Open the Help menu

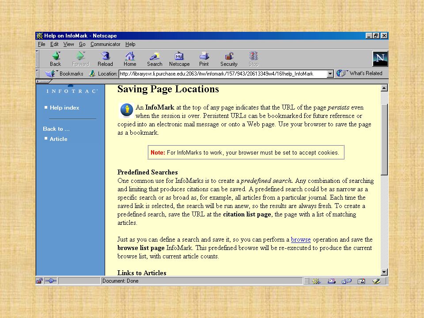130,44
